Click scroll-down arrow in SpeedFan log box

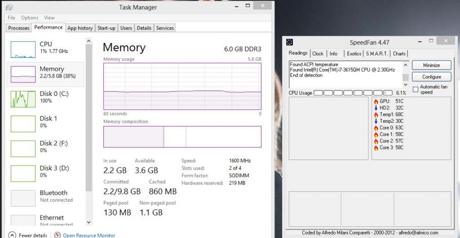pyautogui.click(x=406, y=85)
